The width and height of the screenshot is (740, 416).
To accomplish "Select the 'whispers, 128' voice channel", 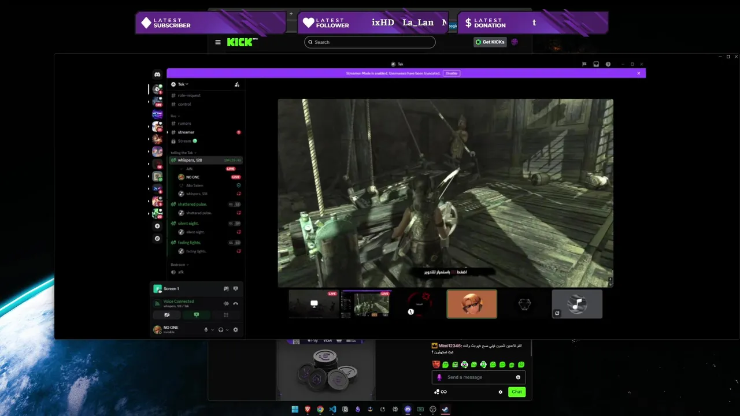I will point(205,160).
